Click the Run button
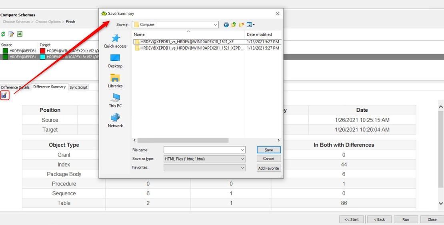The width and height of the screenshot is (444, 225). point(406,219)
